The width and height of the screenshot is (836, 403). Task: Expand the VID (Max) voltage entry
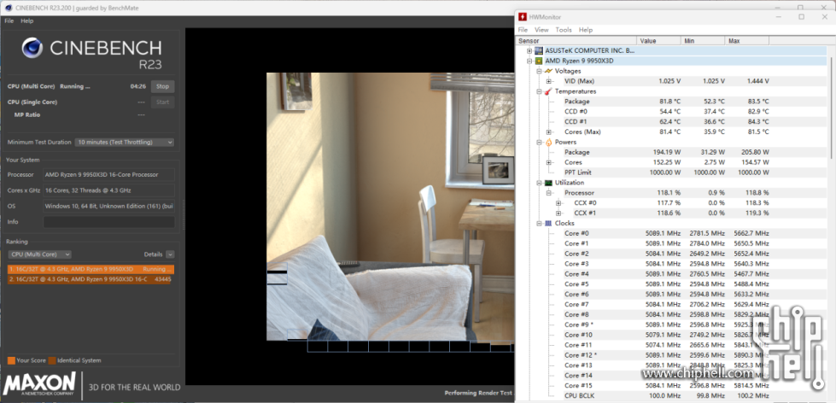click(549, 81)
